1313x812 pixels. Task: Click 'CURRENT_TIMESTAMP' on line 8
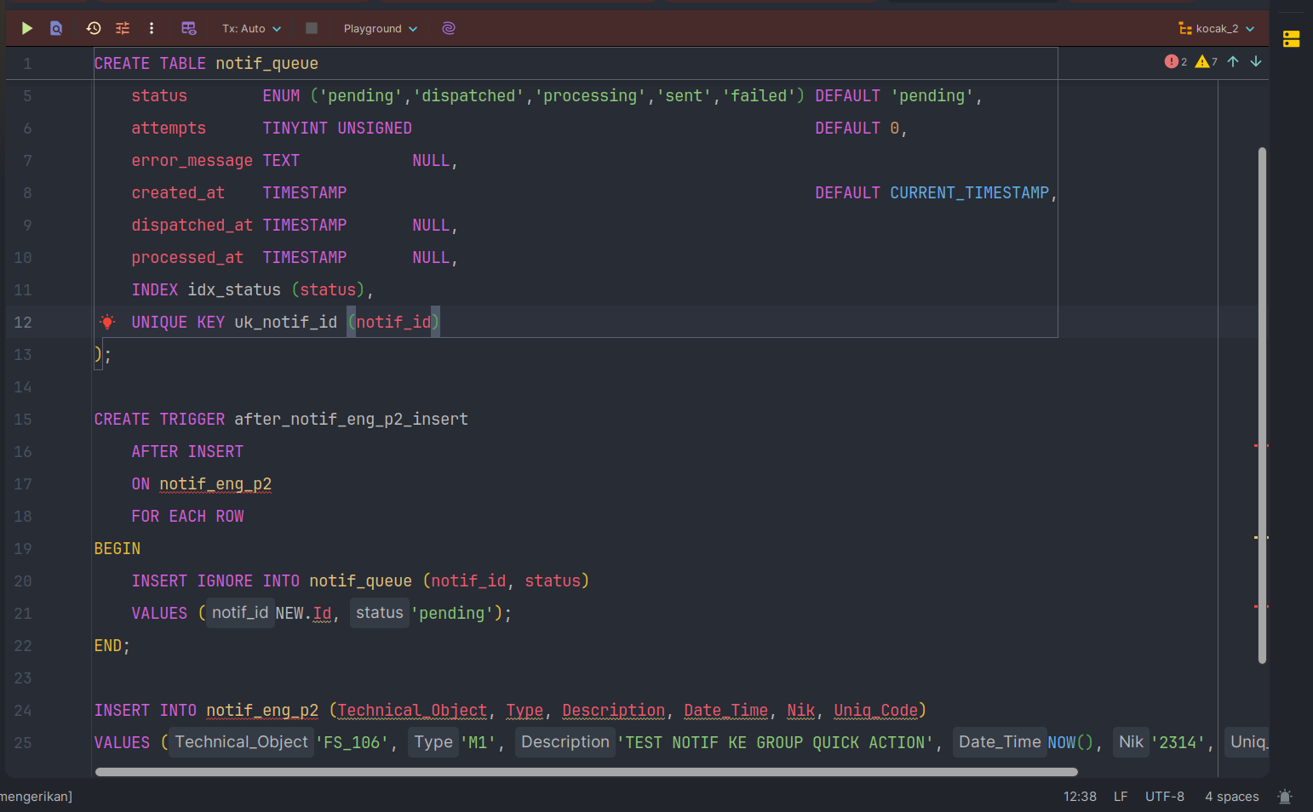(970, 193)
